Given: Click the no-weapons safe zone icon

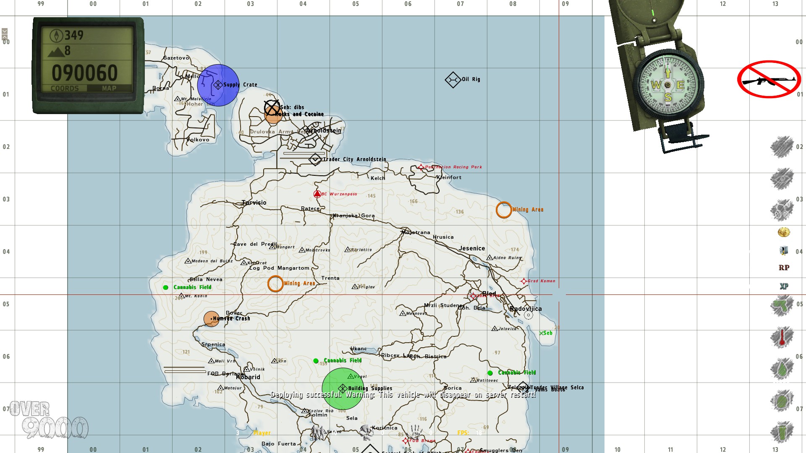Looking at the screenshot, I should tap(769, 79).
